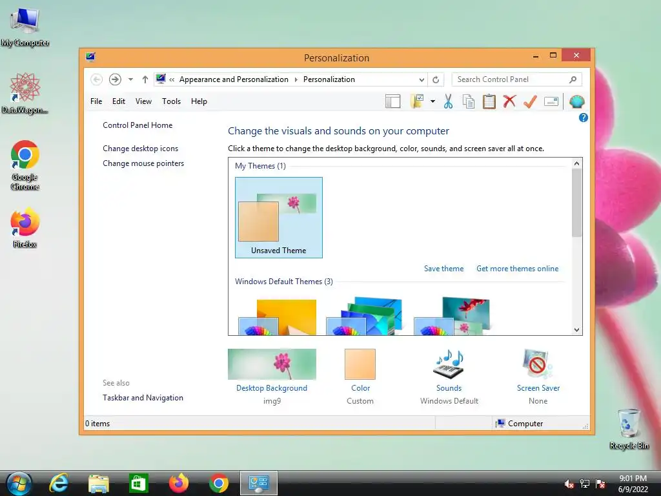661x496 pixels.
Task: Open the View menu
Action: pyautogui.click(x=143, y=101)
